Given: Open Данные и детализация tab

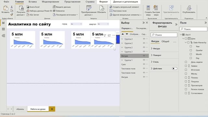Looking at the screenshot, I should coord(125,2).
